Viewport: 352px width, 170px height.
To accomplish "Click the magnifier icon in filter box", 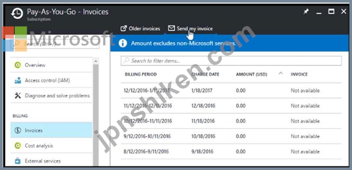I will [x=126, y=61].
